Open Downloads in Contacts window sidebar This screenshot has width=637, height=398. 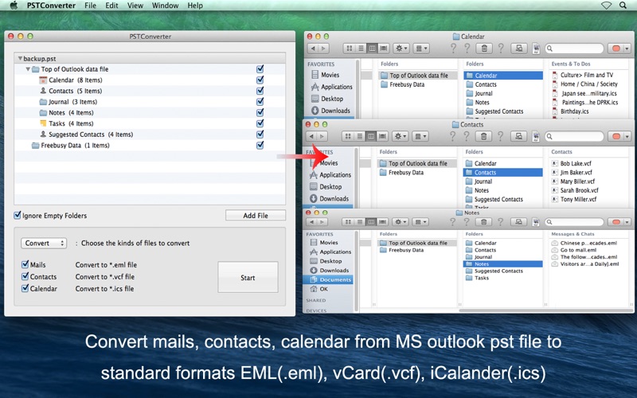pyautogui.click(x=330, y=198)
